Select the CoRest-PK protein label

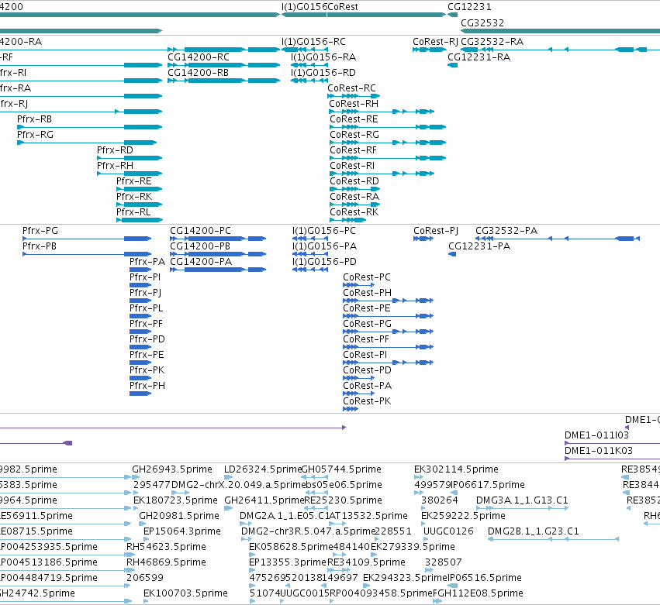coord(367,401)
